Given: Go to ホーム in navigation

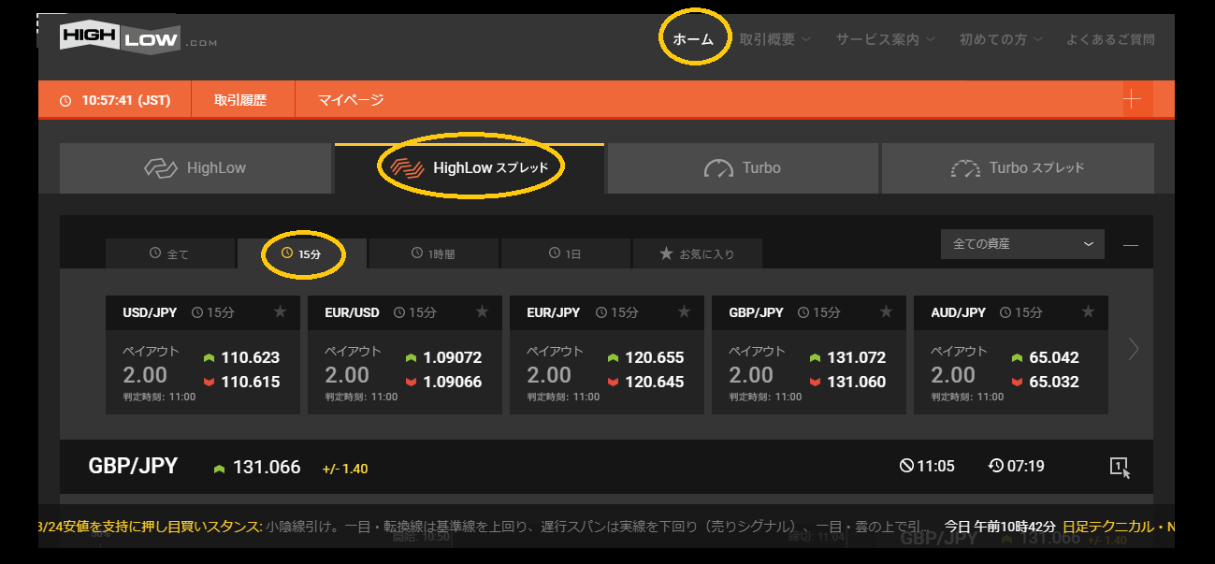Looking at the screenshot, I should pyautogui.click(x=693, y=39).
